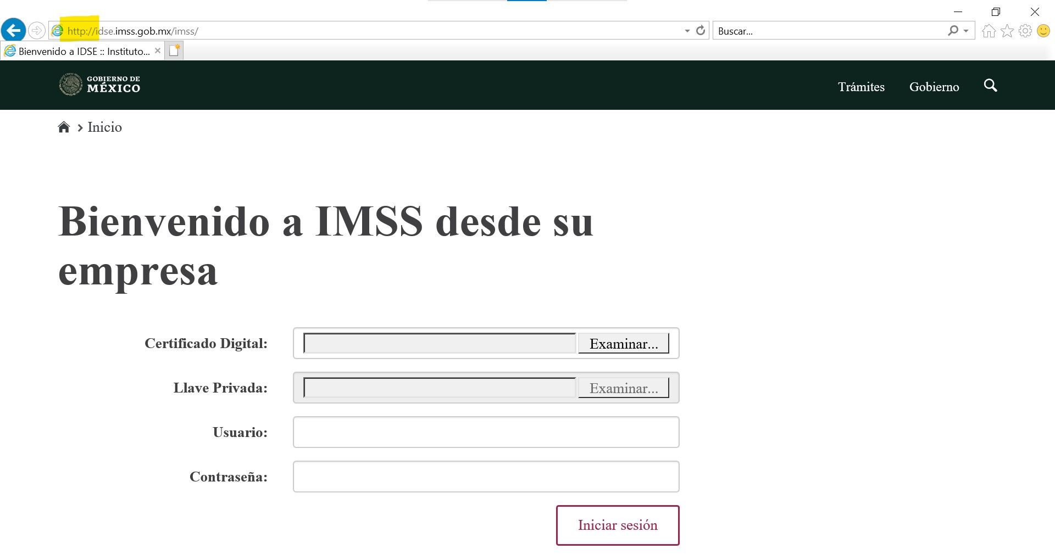Click Examinar for Llave Privada
The height and width of the screenshot is (560, 1055).
coord(623,388)
